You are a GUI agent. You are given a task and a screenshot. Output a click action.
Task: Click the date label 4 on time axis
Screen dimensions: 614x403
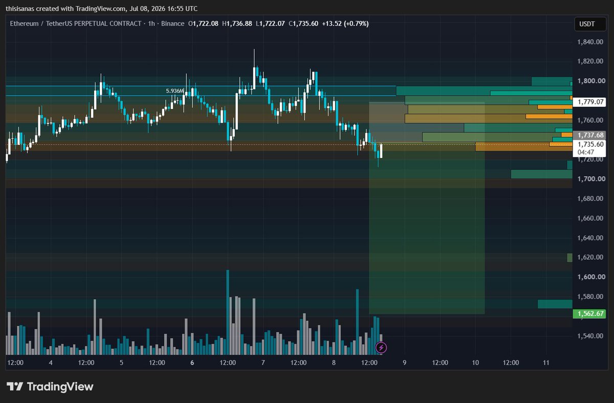pyautogui.click(x=51, y=363)
